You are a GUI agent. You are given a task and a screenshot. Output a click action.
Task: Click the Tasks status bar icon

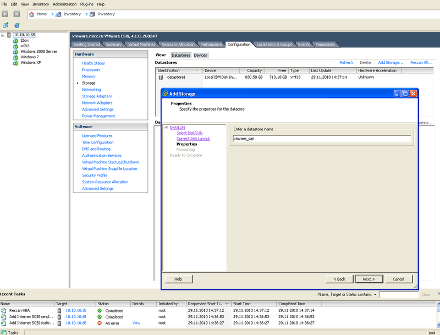click(x=3, y=332)
